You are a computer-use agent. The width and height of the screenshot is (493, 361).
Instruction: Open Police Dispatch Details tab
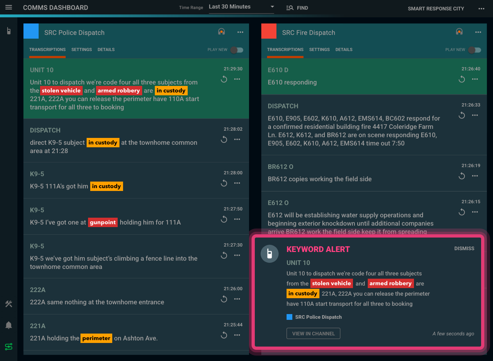pos(106,49)
